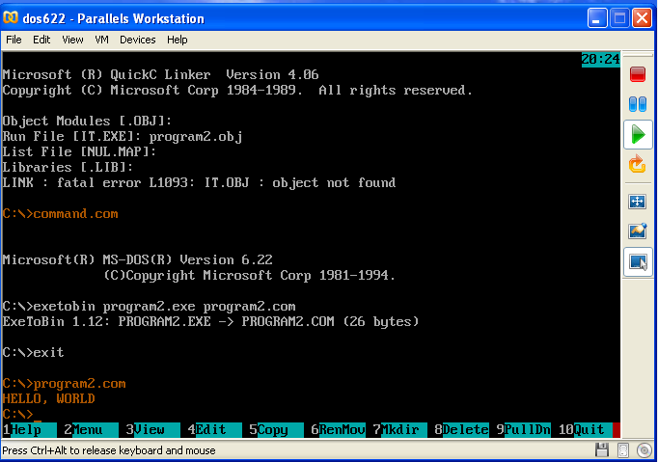658x462 pixels.
Task: Click the 'Press Ctrl+Alt to release' status text
Action: pos(109,450)
